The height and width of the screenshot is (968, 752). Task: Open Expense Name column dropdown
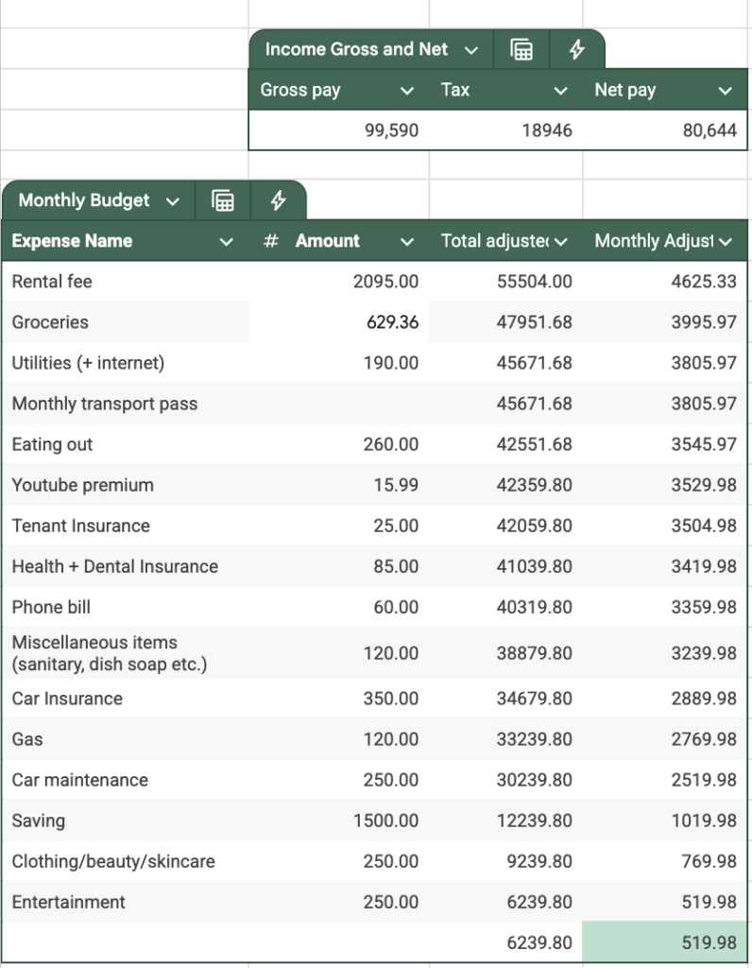(x=227, y=241)
